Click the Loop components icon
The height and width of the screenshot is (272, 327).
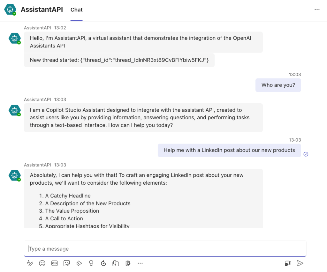(x=103, y=263)
